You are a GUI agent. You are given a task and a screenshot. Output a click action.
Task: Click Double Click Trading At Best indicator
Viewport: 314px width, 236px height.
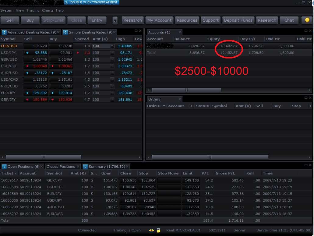click(92, 2)
